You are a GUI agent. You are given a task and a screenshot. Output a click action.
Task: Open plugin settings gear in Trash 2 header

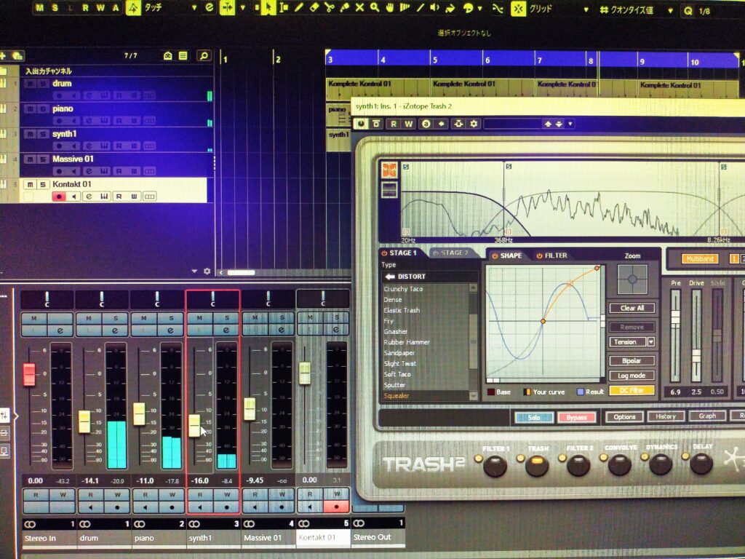474,124
